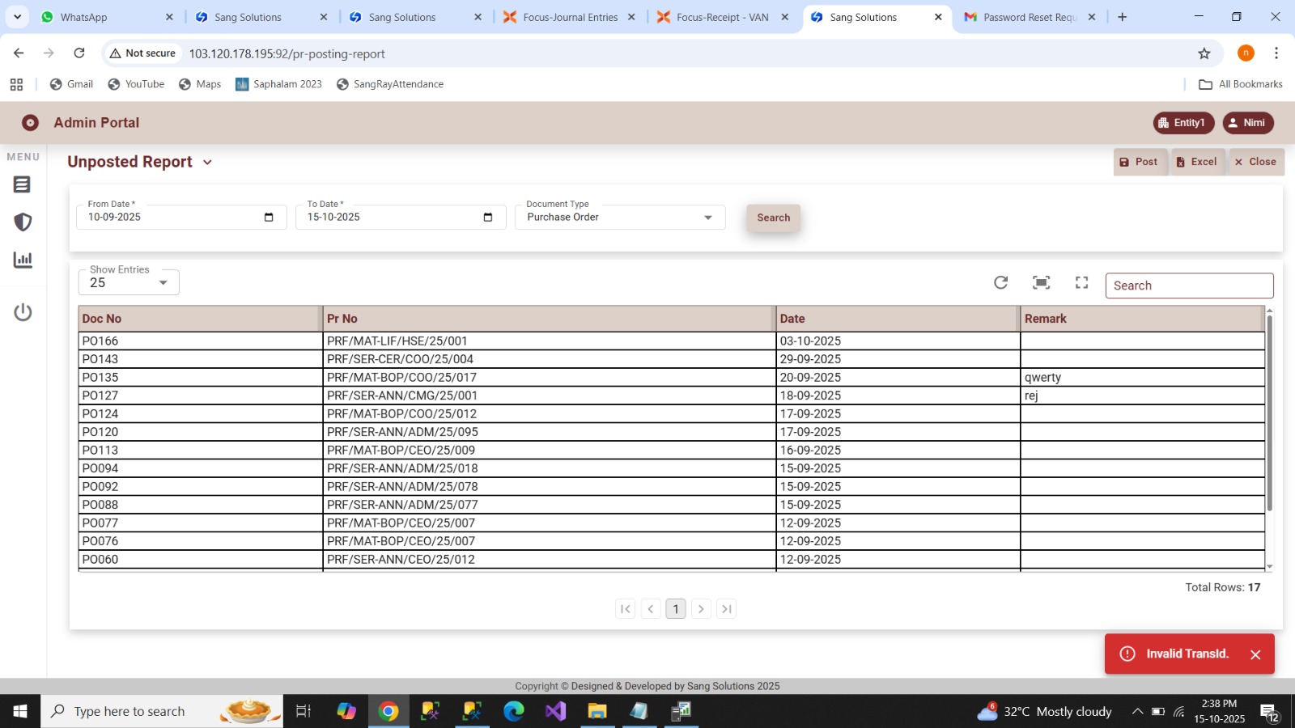Viewport: 1295px width, 728px height.
Task: Dismiss the Invalid TransId error toast
Action: [1255, 654]
